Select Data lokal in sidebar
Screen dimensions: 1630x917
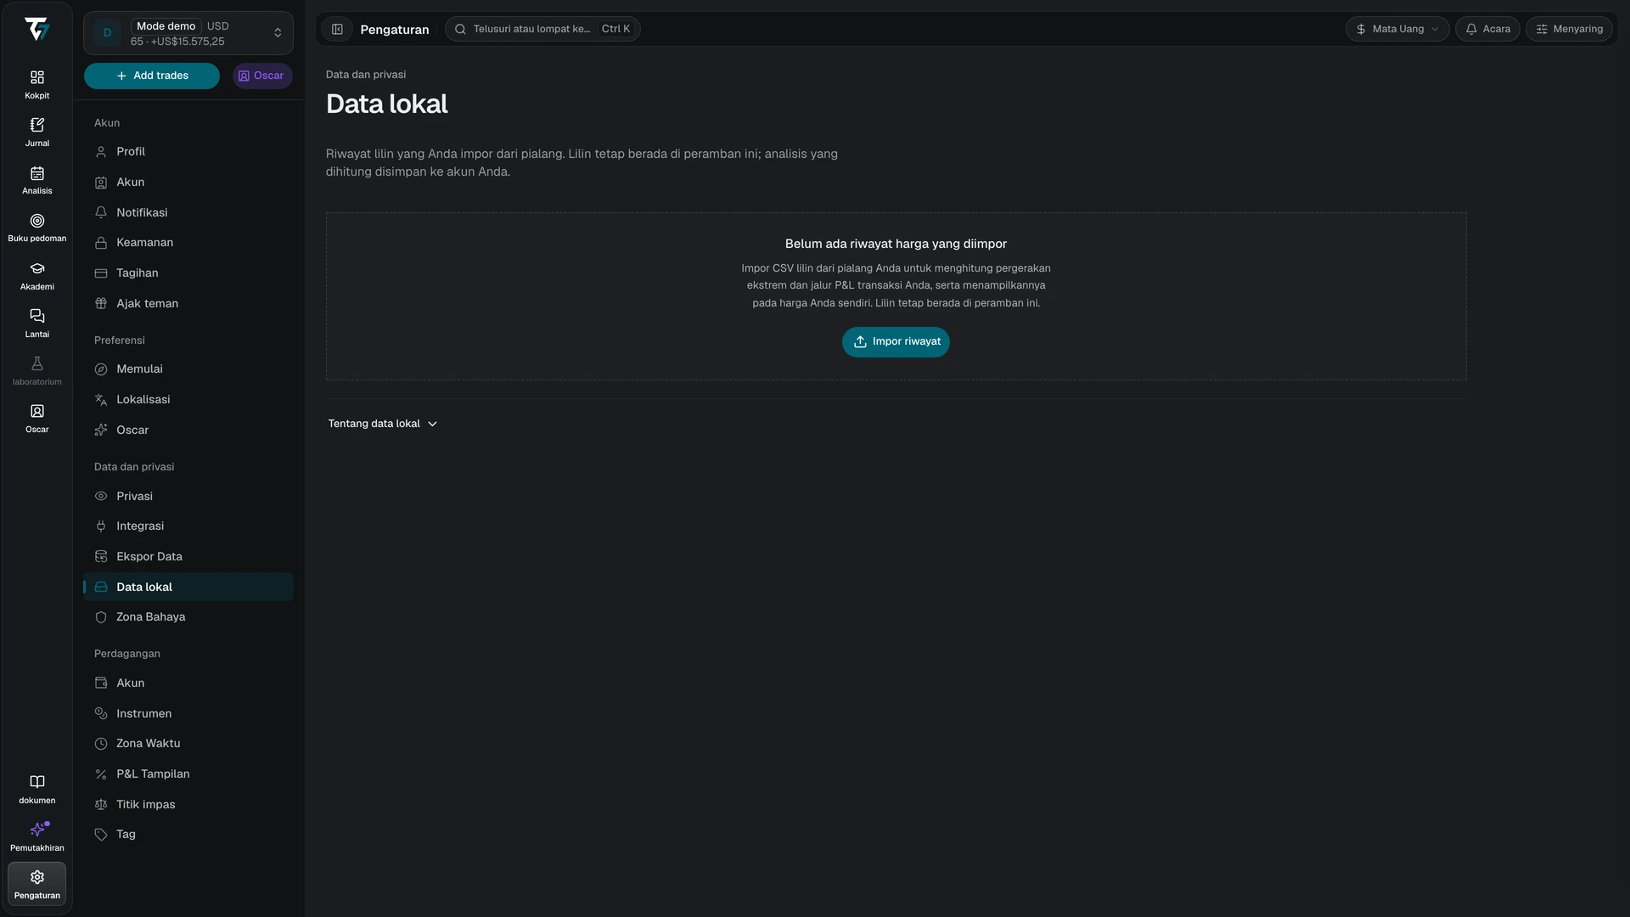pyautogui.click(x=188, y=587)
